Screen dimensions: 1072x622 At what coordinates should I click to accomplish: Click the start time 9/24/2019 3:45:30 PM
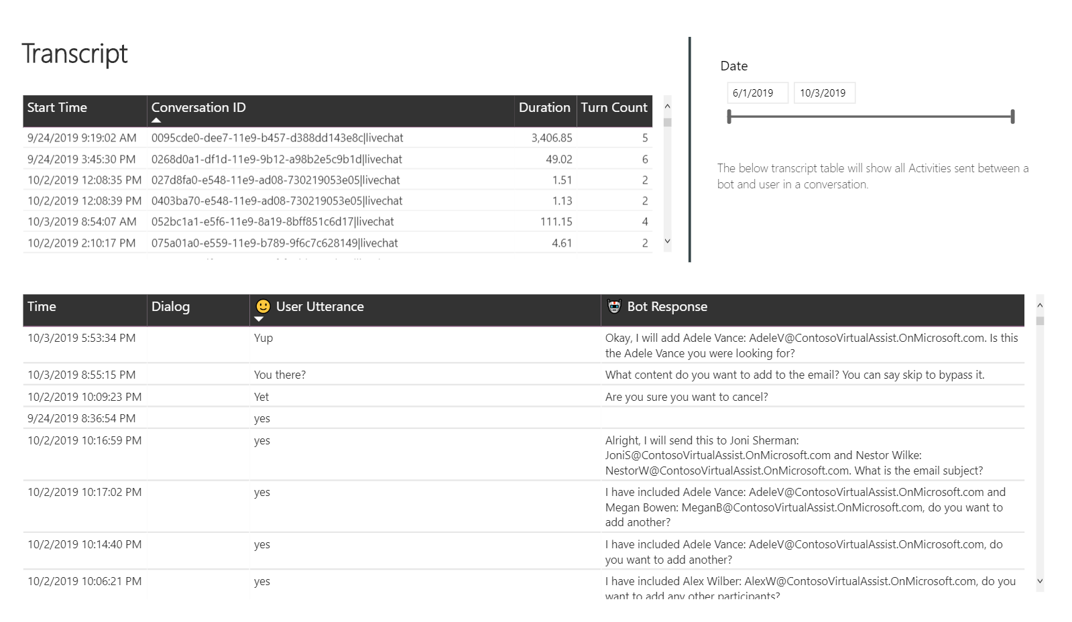click(x=81, y=160)
